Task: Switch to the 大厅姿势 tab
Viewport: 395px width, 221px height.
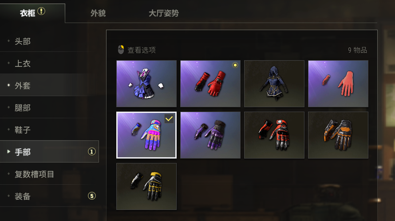Action: point(163,13)
